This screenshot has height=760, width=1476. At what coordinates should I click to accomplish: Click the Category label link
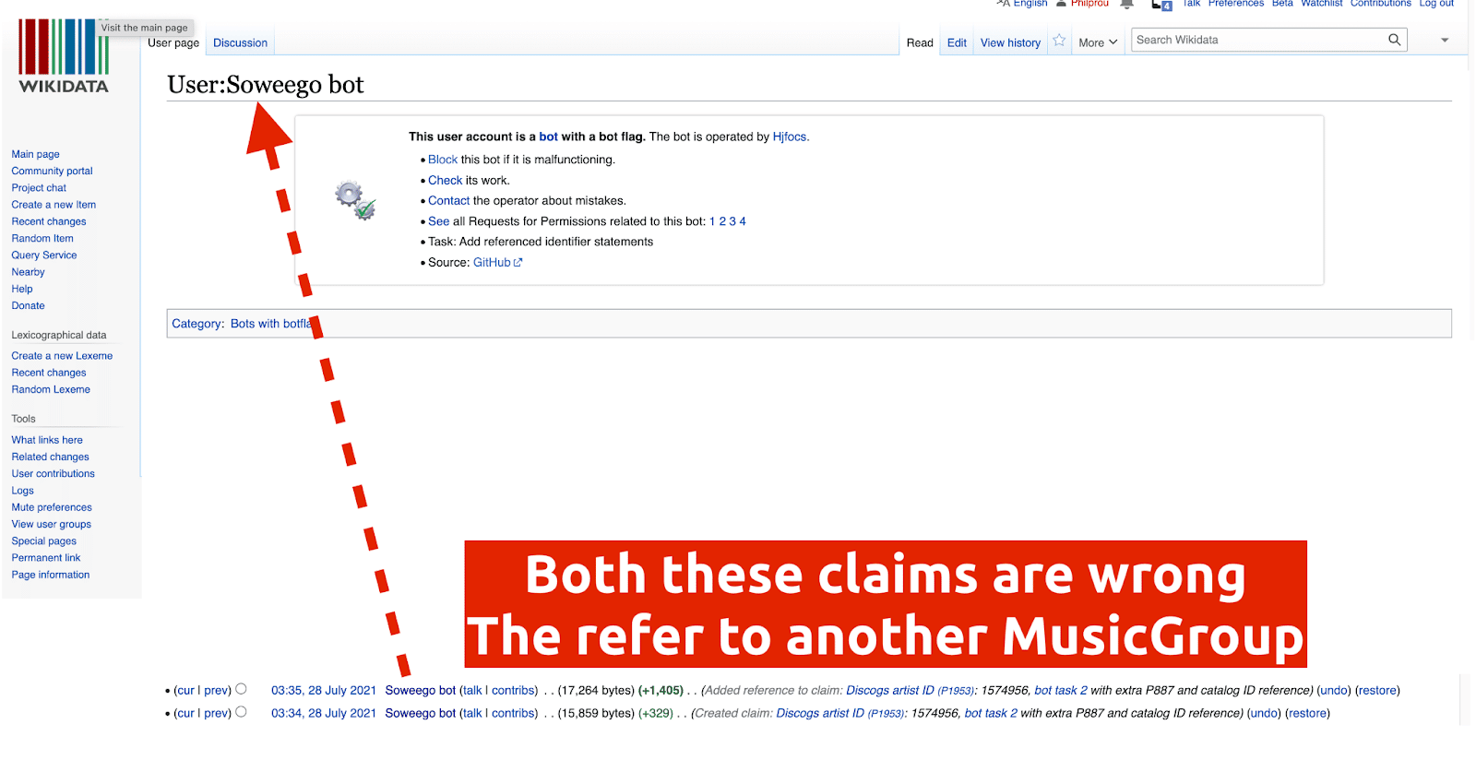[x=196, y=324]
